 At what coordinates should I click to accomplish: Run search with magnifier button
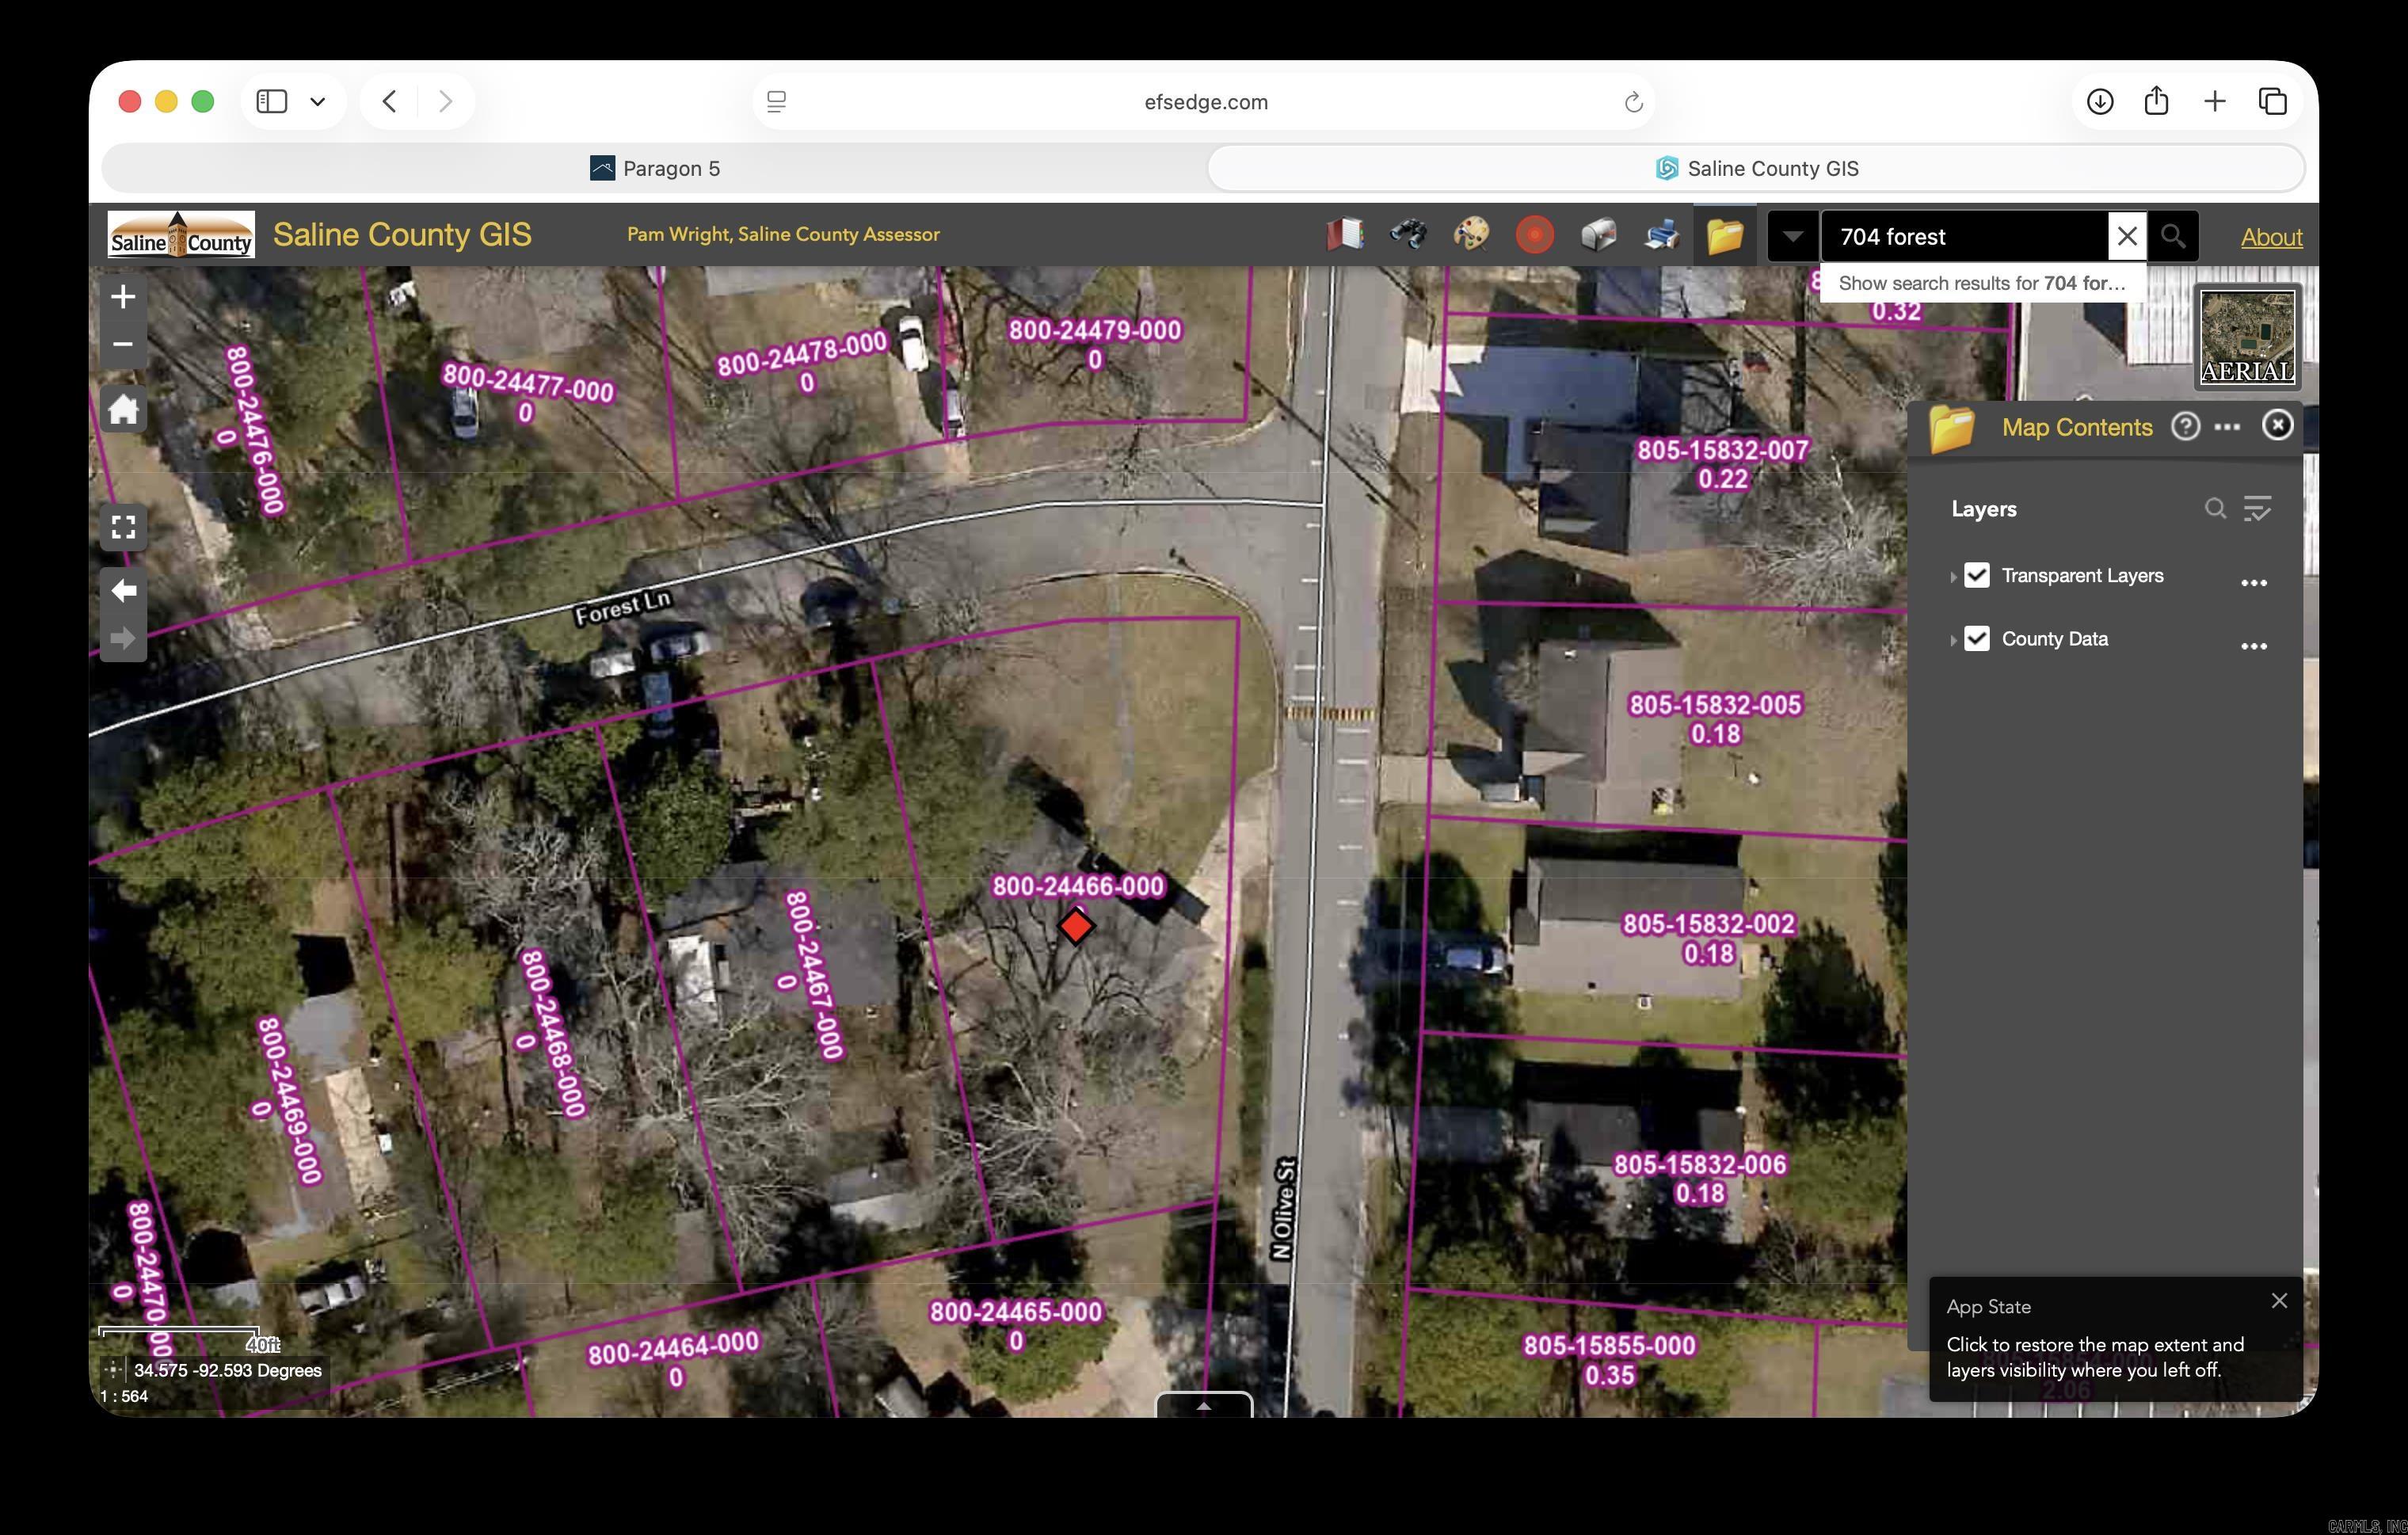click(2172, 236)
